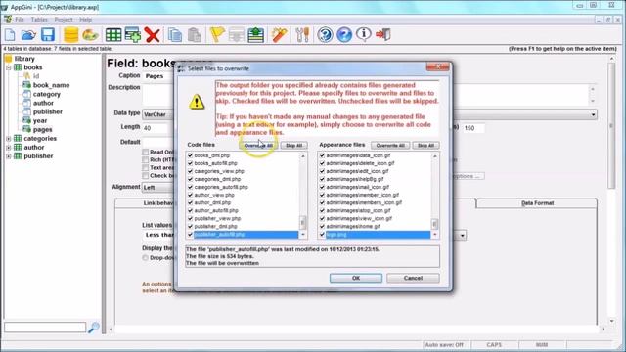Switch to the Data Format tab
This screenshot has width=626, height=352.
point(537,203)
